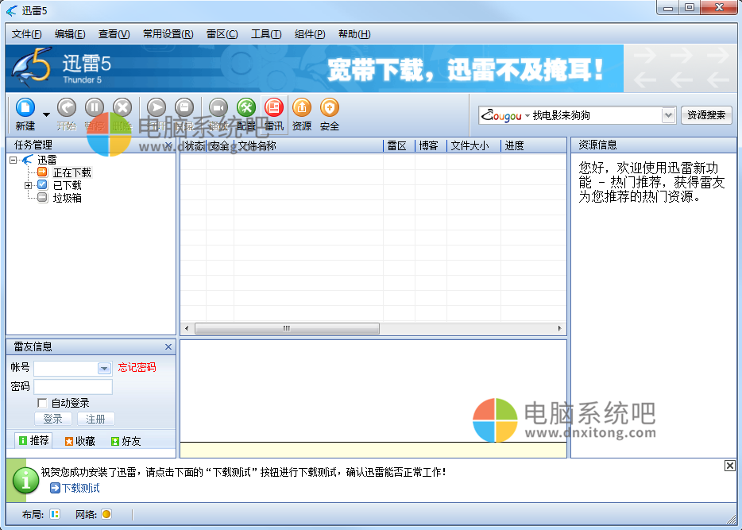
Task: Sort by the 状态 column header
Action: pyautogui.click(x=194, y=145)
